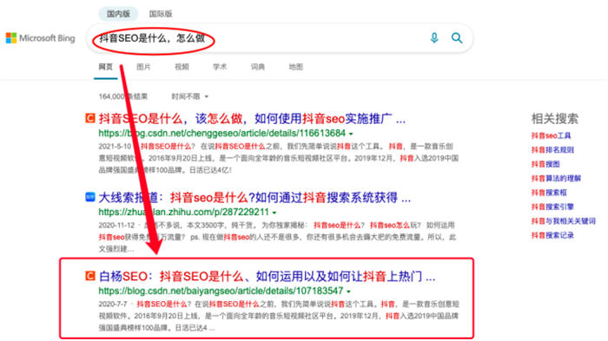This screenshot has height=341, width=608.
Task: Open related search 抖音搜图
Action: tap(545, 164)
